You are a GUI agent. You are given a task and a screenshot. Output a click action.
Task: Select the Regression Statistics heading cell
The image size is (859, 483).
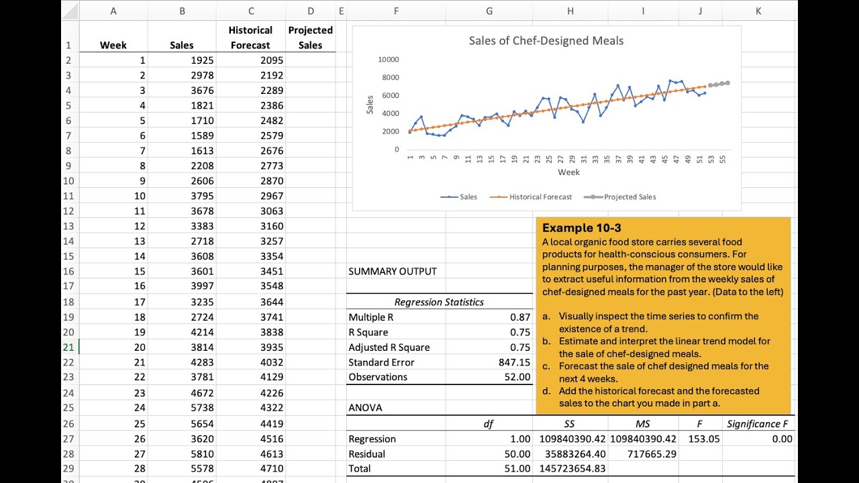(x=439, y=302)
